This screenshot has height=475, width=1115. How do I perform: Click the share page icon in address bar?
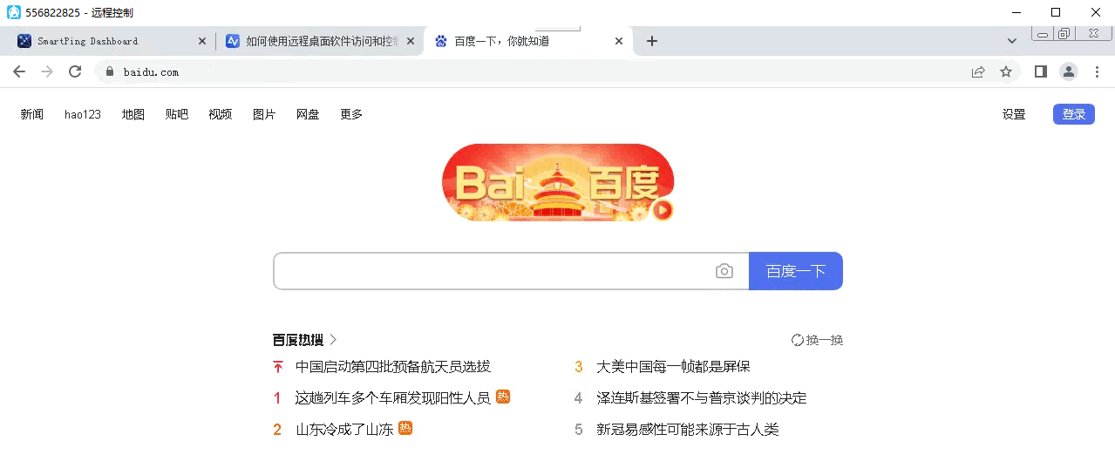pos(978,71)
